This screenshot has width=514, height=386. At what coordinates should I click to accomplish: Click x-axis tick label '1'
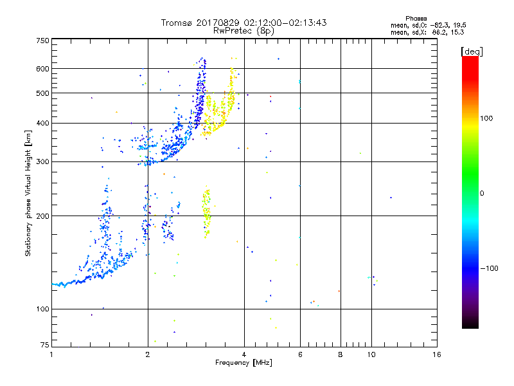(51, 354)
